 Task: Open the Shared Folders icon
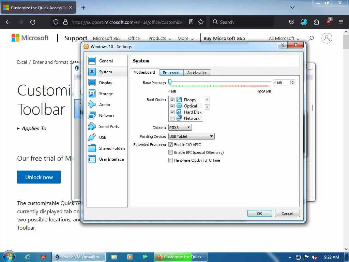[92, 148]
